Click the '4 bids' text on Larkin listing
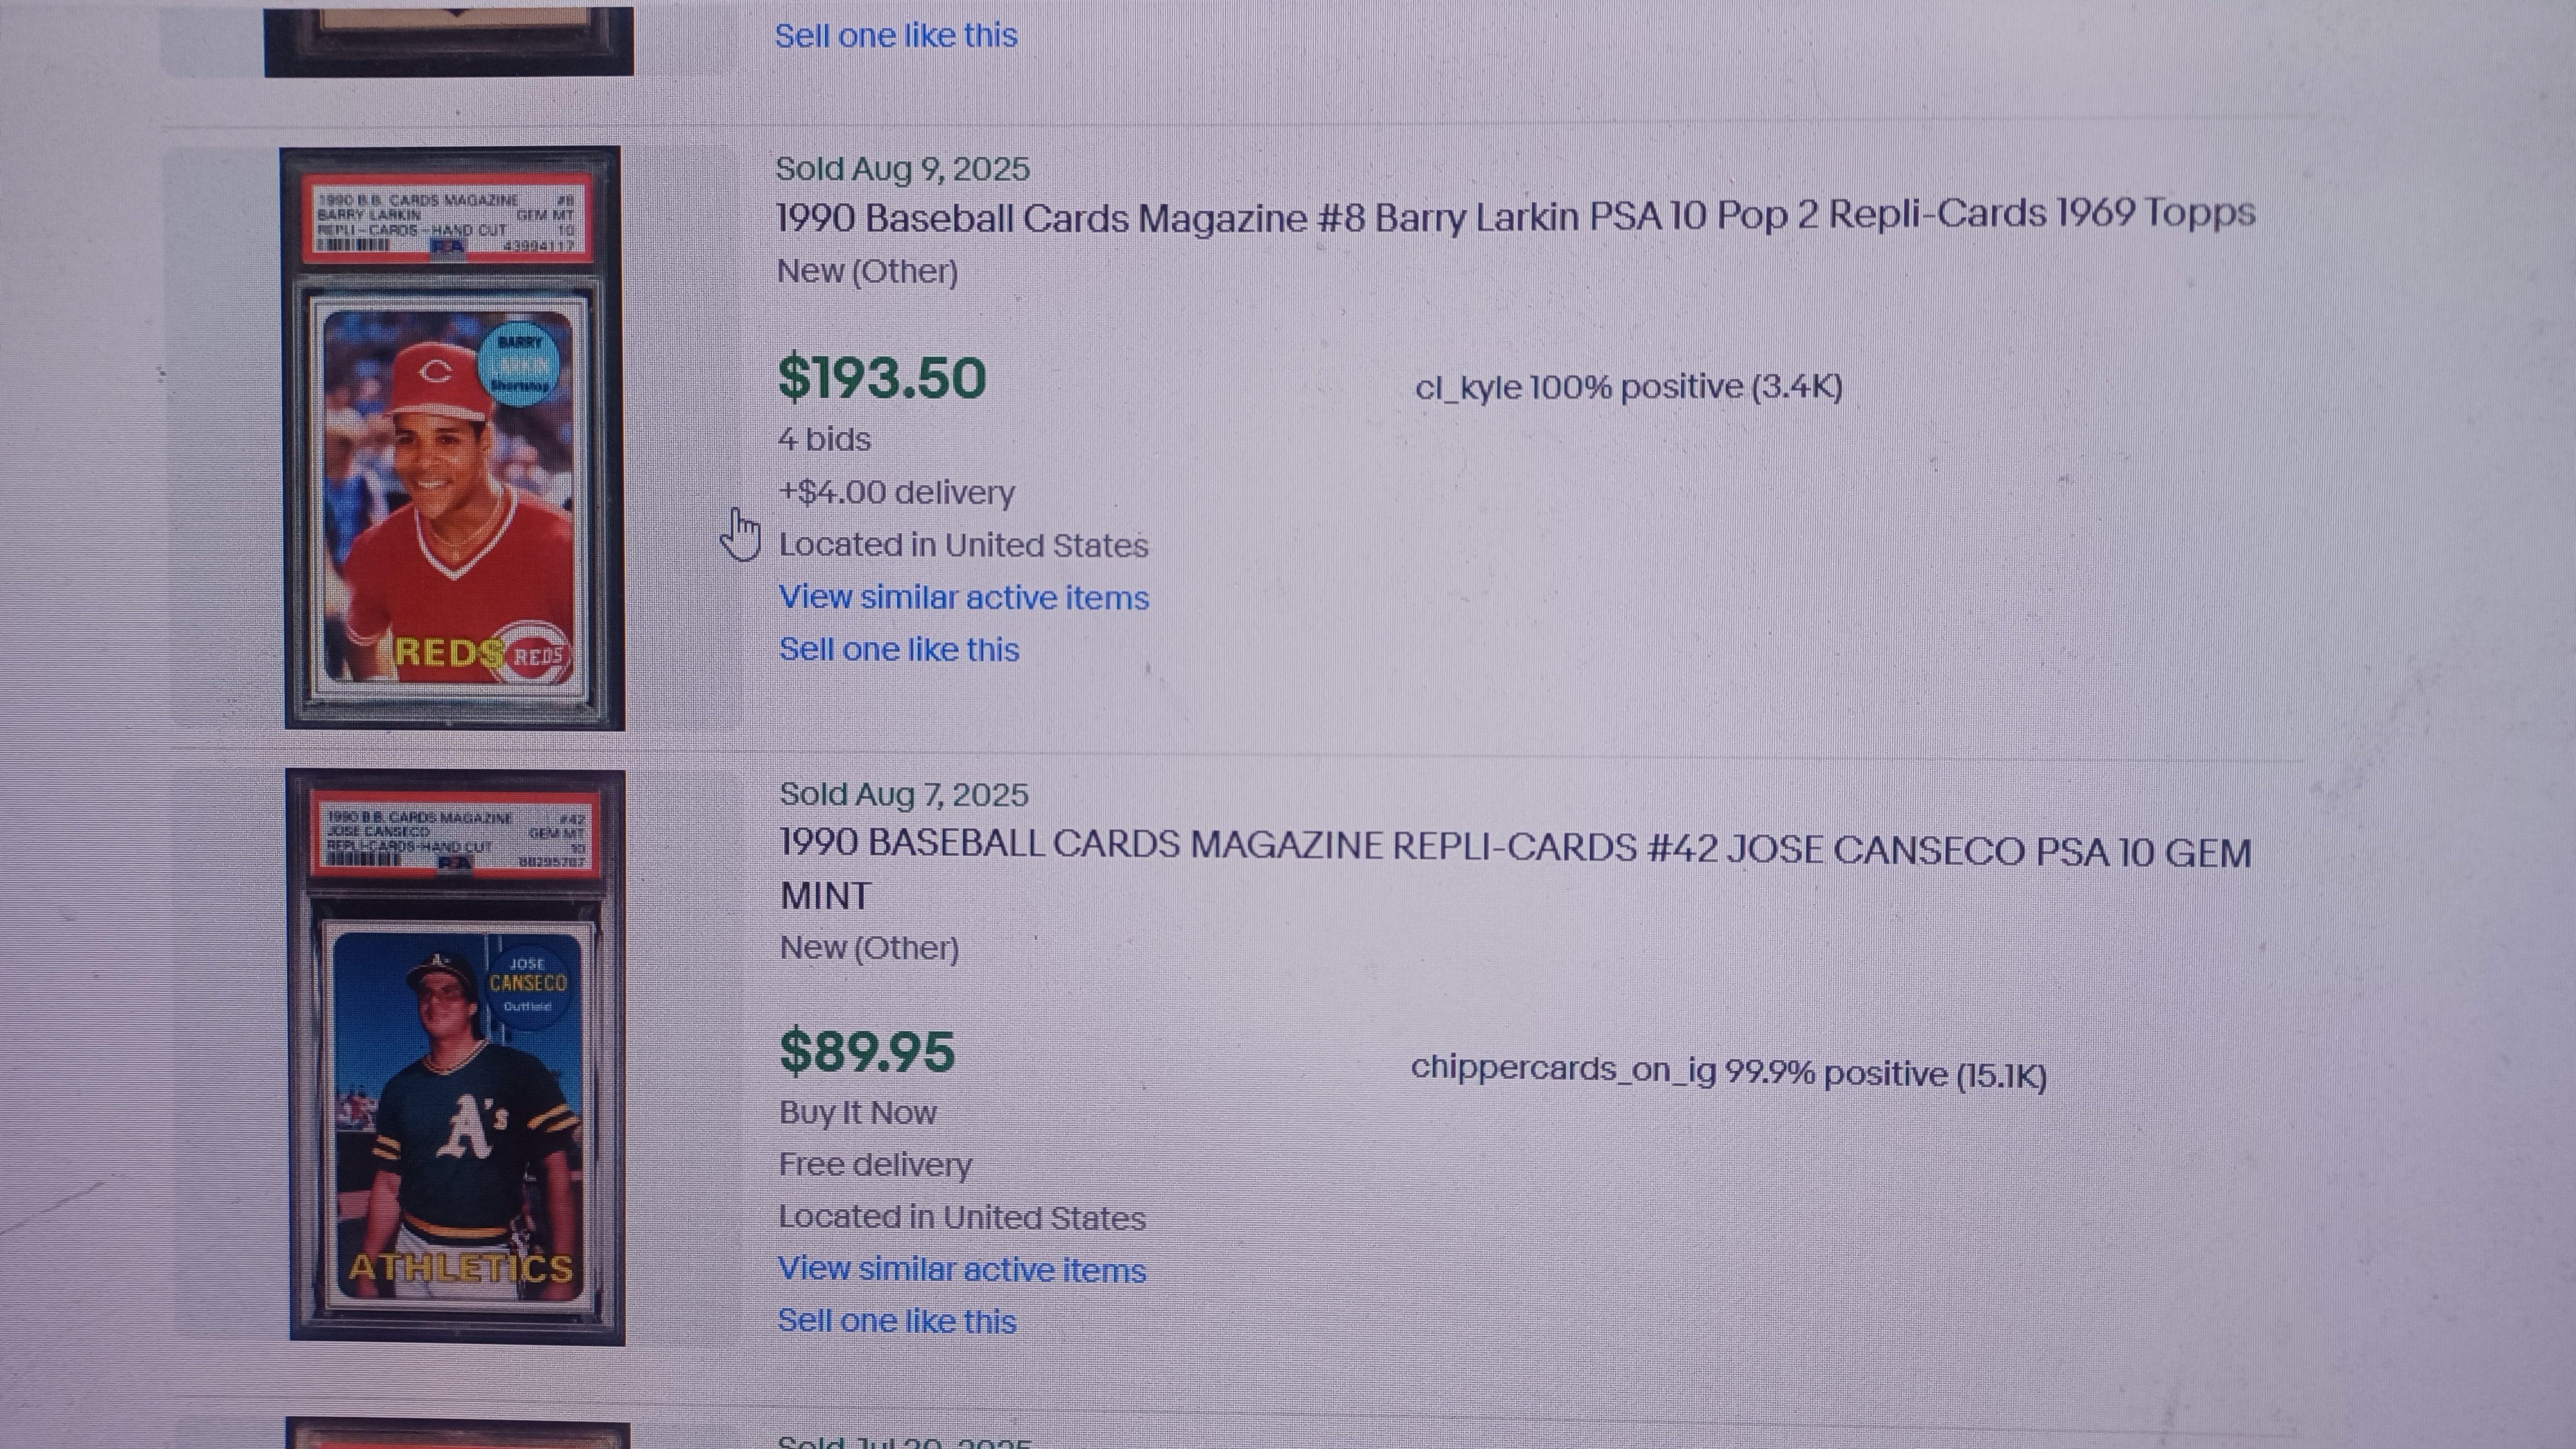 click(x=824, y=440)
